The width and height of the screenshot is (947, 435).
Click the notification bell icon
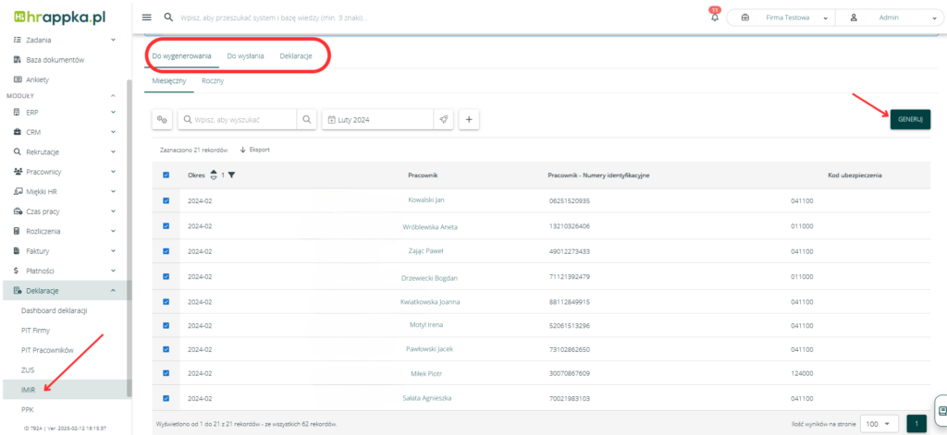pyautogui.click(x=714, y=18)
